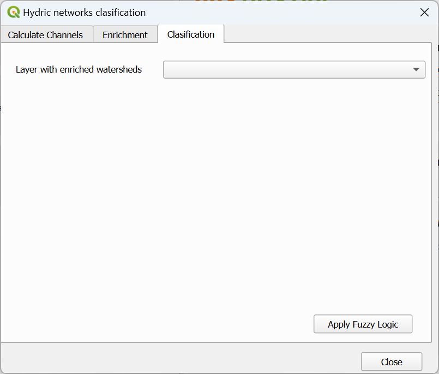Click the QGIS logo in title bar
This screenshot has height=374, width=439.
(14, 12)
